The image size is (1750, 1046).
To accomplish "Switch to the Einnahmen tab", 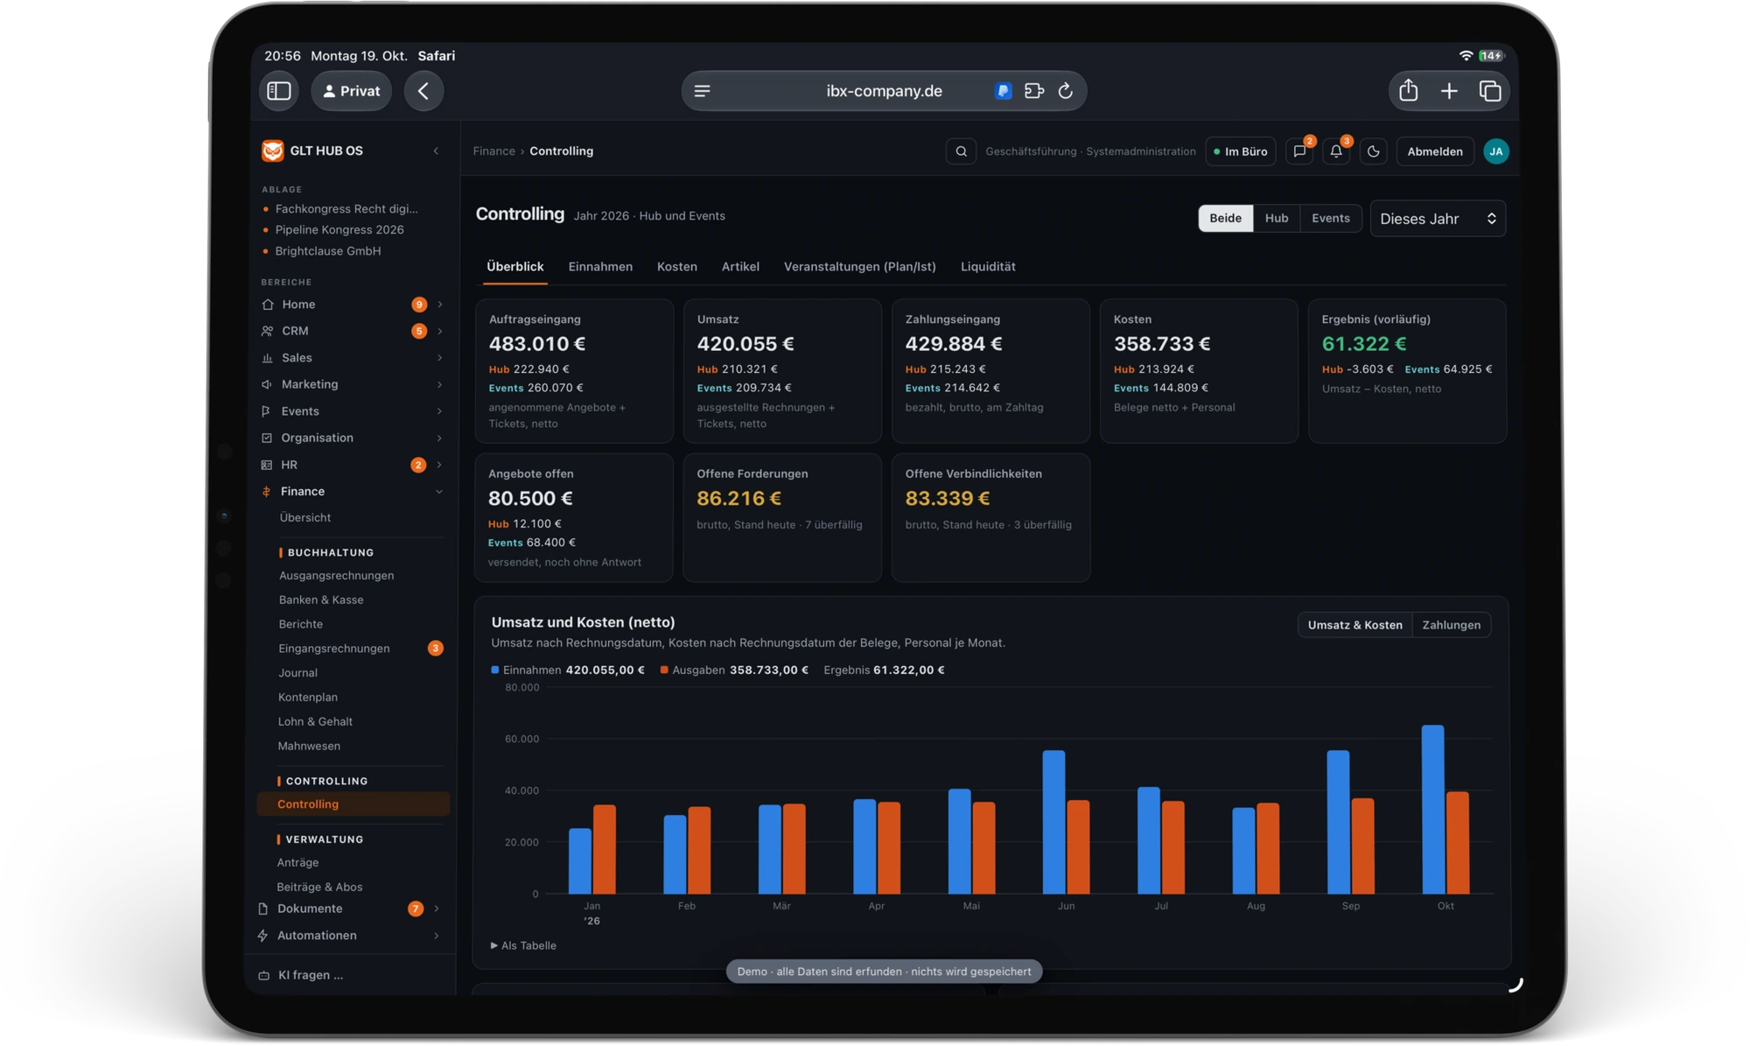I will (600, 267).
